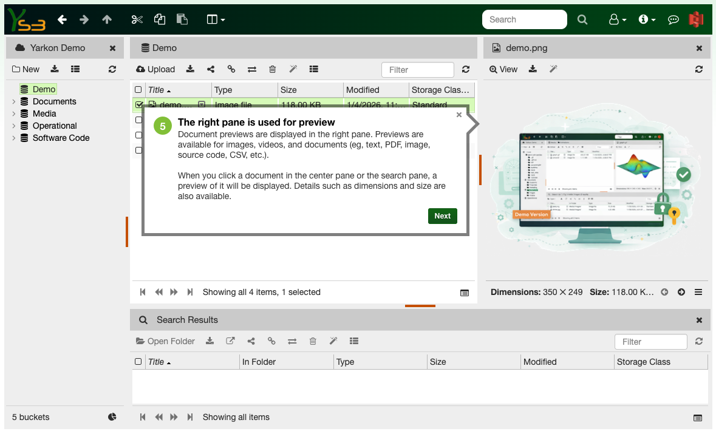Image resolution: width=716 pixels, height=434 pixels.
Task: Click the Upload button
Action: coord(155,69)
